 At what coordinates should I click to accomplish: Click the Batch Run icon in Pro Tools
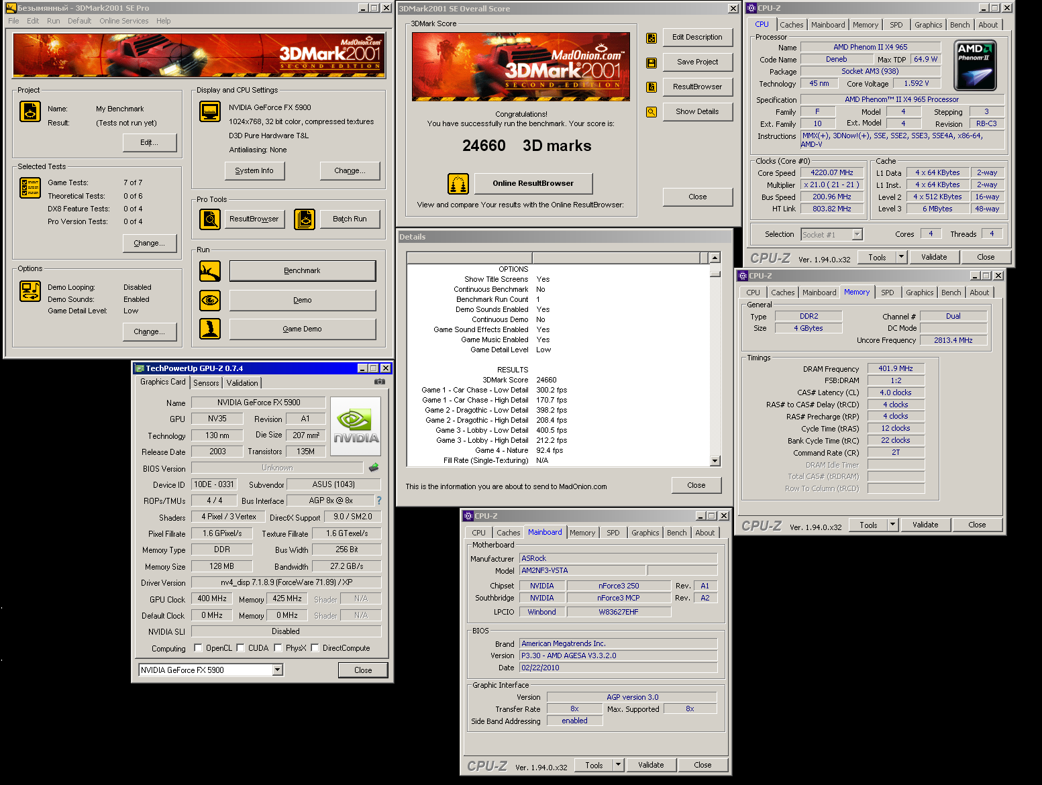(x=305, y=219)
